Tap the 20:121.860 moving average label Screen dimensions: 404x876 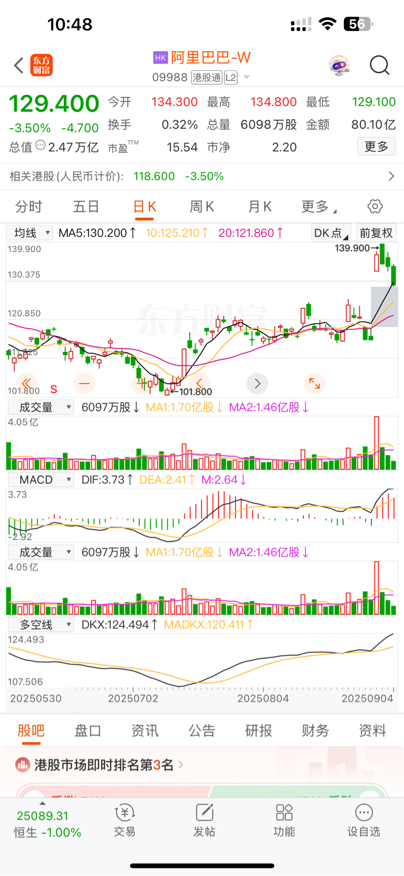coord(251,233)
